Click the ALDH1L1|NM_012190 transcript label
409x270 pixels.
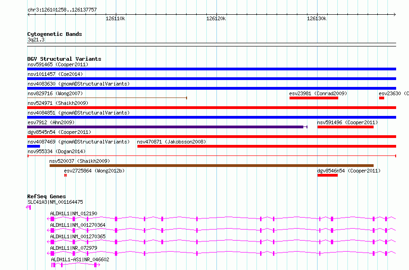tap(74, 213)
